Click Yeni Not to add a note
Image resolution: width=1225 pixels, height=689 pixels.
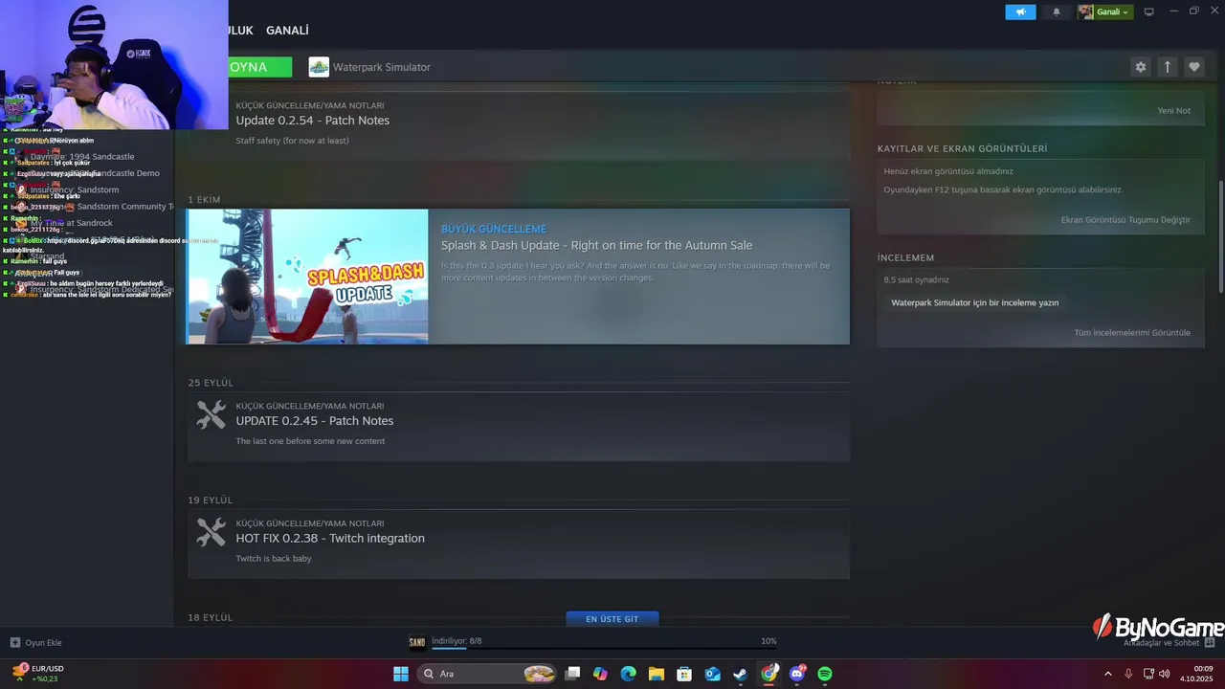pos(1173,111)
